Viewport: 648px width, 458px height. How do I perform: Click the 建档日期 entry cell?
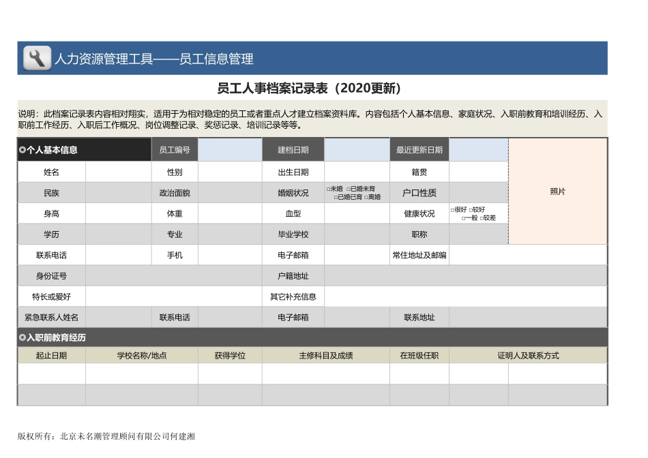pyautogui.click(x=357, y=149)
